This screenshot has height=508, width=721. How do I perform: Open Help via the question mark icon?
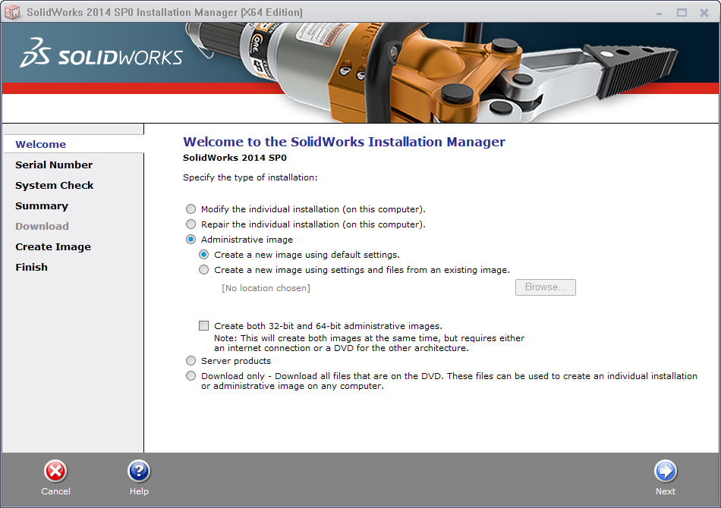(x=139, y=472)
